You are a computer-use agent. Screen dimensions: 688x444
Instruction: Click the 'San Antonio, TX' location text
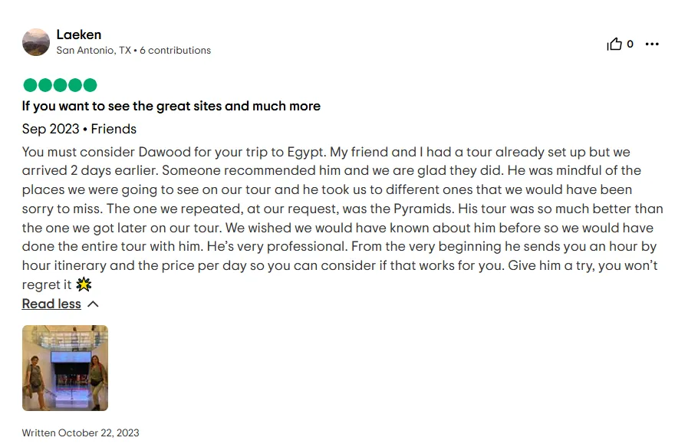tap(94, 51)
